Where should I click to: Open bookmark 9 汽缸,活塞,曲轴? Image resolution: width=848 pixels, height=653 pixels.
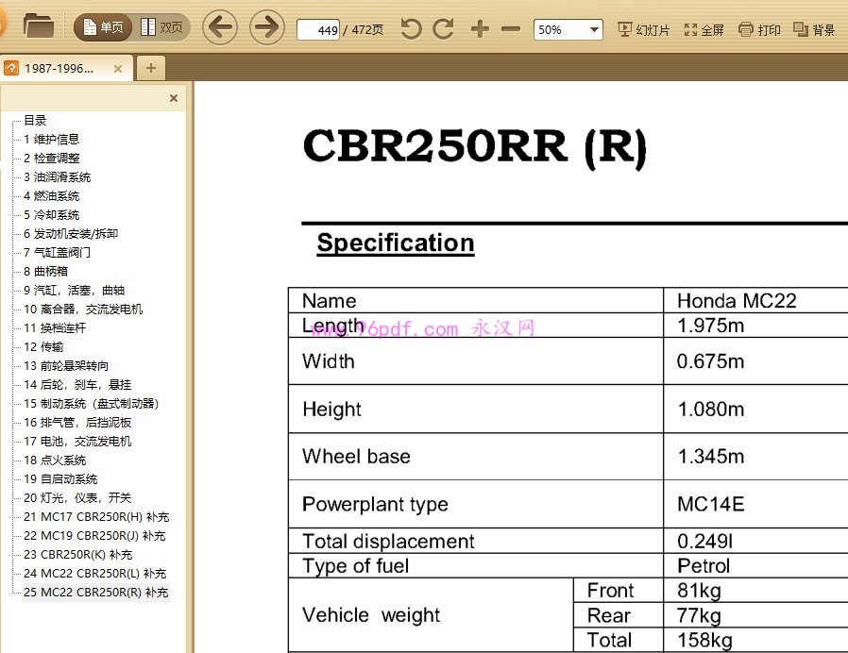tap(74, 291)
